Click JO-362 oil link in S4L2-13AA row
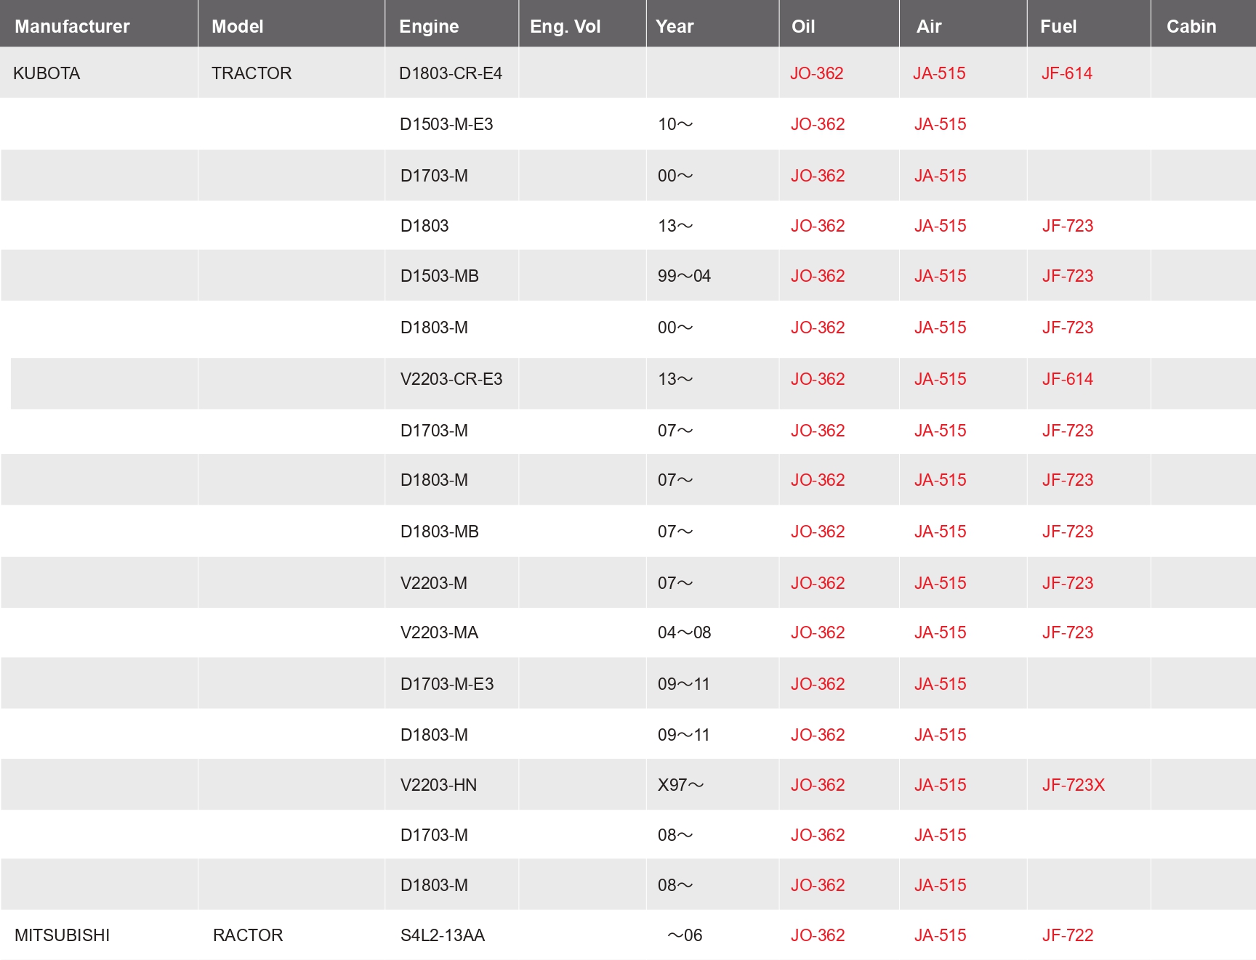This screenshot has height=960, width=1256. tap(818, 935)
